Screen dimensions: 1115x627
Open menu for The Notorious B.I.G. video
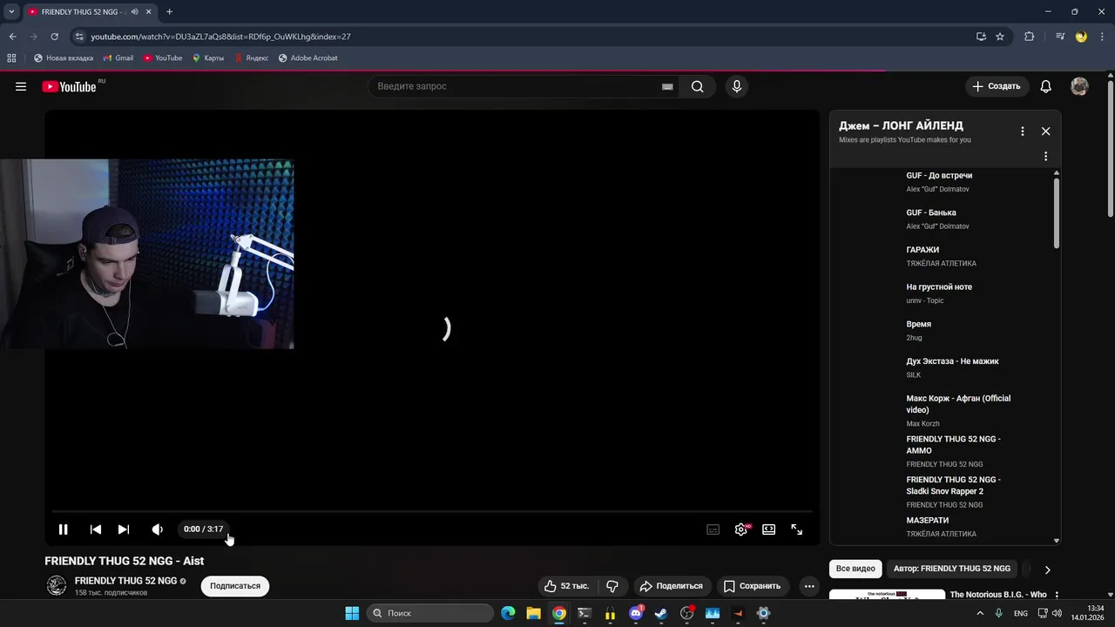[1057, 595]
